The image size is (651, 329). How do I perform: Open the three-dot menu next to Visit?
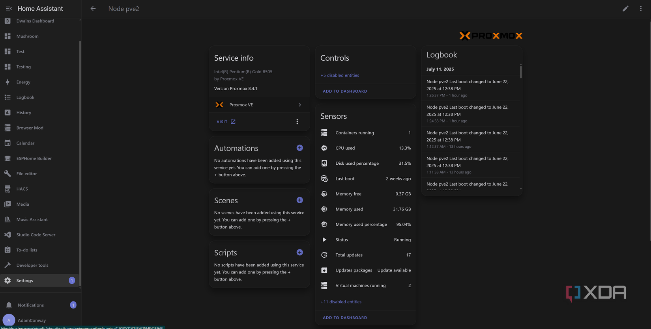coord(297,122)
